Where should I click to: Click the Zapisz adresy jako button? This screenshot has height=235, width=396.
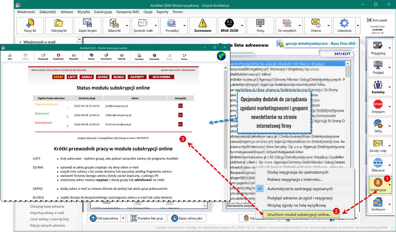pos(187,218)
